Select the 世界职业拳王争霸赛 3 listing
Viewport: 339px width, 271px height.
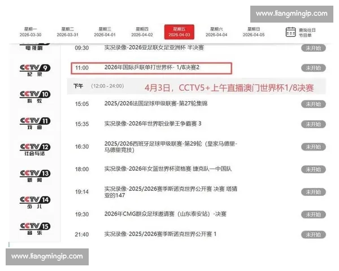click(x=153, y=124)
